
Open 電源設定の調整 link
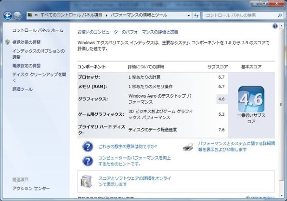point(26,65)
